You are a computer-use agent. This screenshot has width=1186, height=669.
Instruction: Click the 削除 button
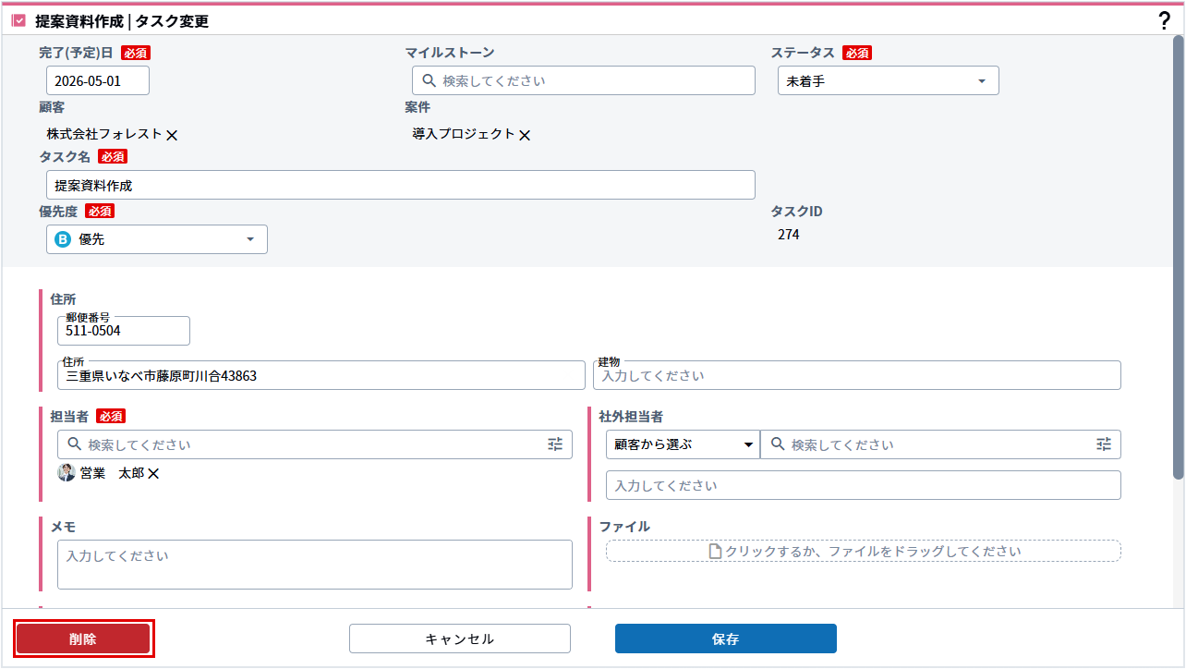83,639
